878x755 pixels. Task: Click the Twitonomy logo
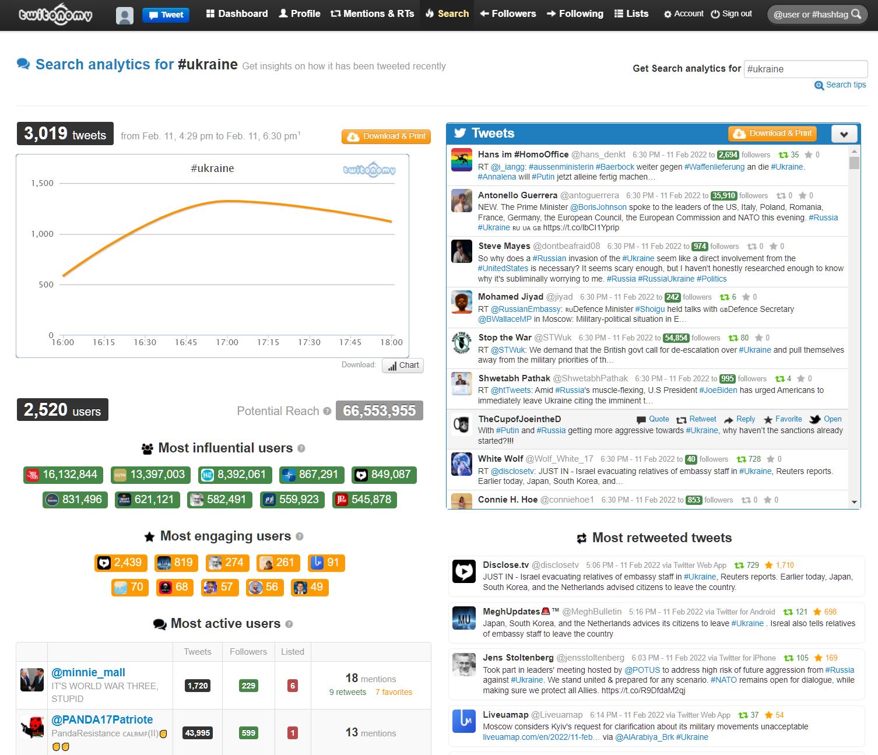[55, 15]
